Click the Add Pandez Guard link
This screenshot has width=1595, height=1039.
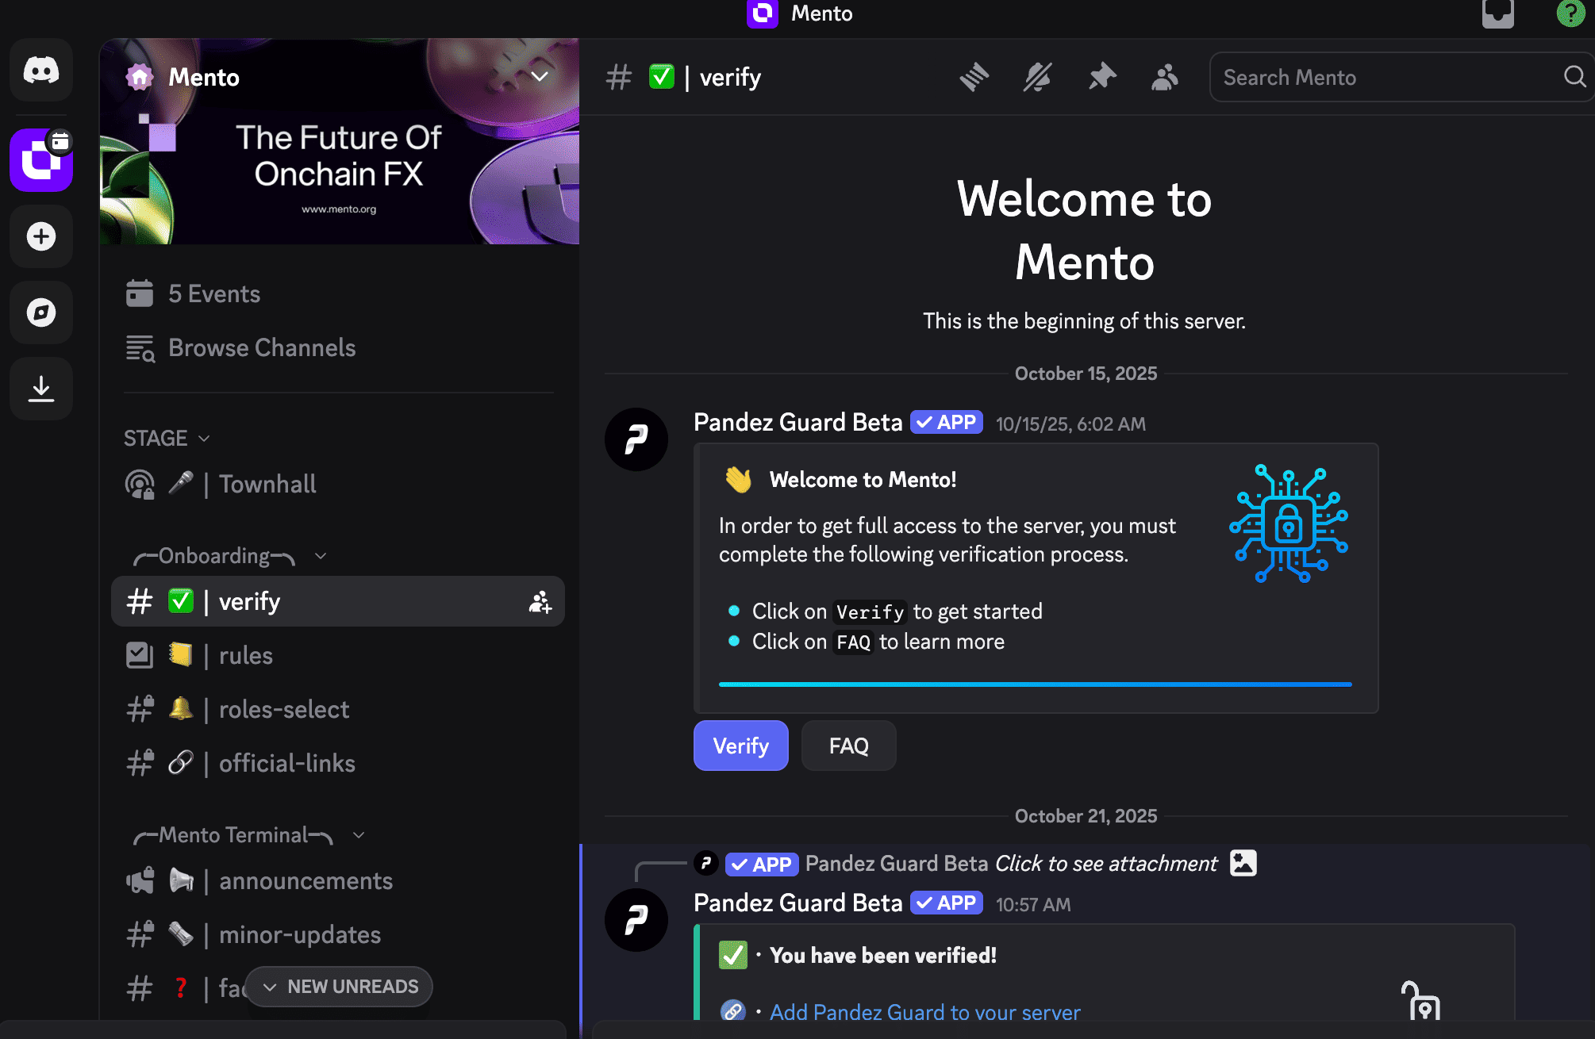(924, 1012)
